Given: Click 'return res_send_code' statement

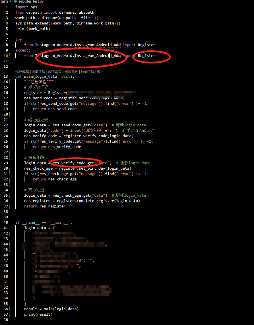Looking at the screenshot, I should (55, 109).
